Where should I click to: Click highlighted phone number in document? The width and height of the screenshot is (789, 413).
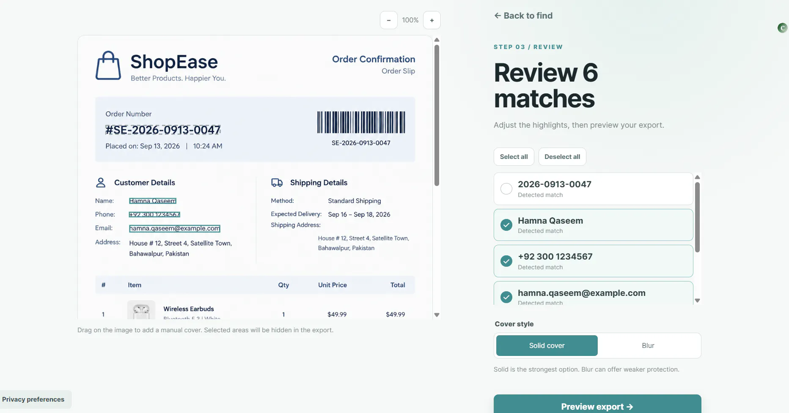coord(154,215)
